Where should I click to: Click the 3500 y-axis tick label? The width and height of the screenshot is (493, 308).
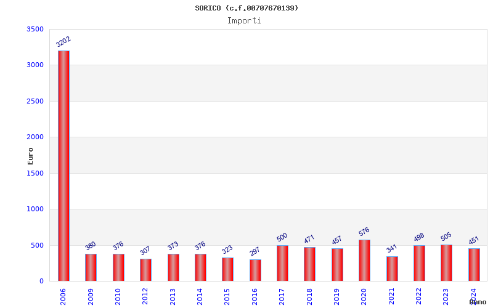click(35, 29)
